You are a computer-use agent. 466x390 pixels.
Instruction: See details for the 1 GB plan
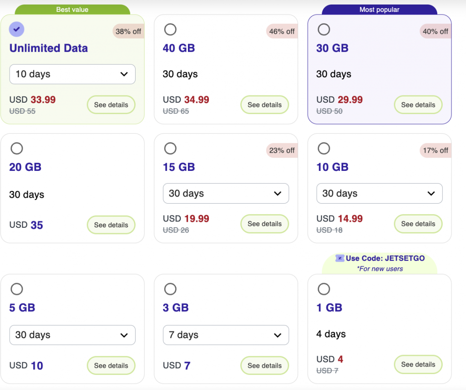pyautogui.click(x=418, y=365)
